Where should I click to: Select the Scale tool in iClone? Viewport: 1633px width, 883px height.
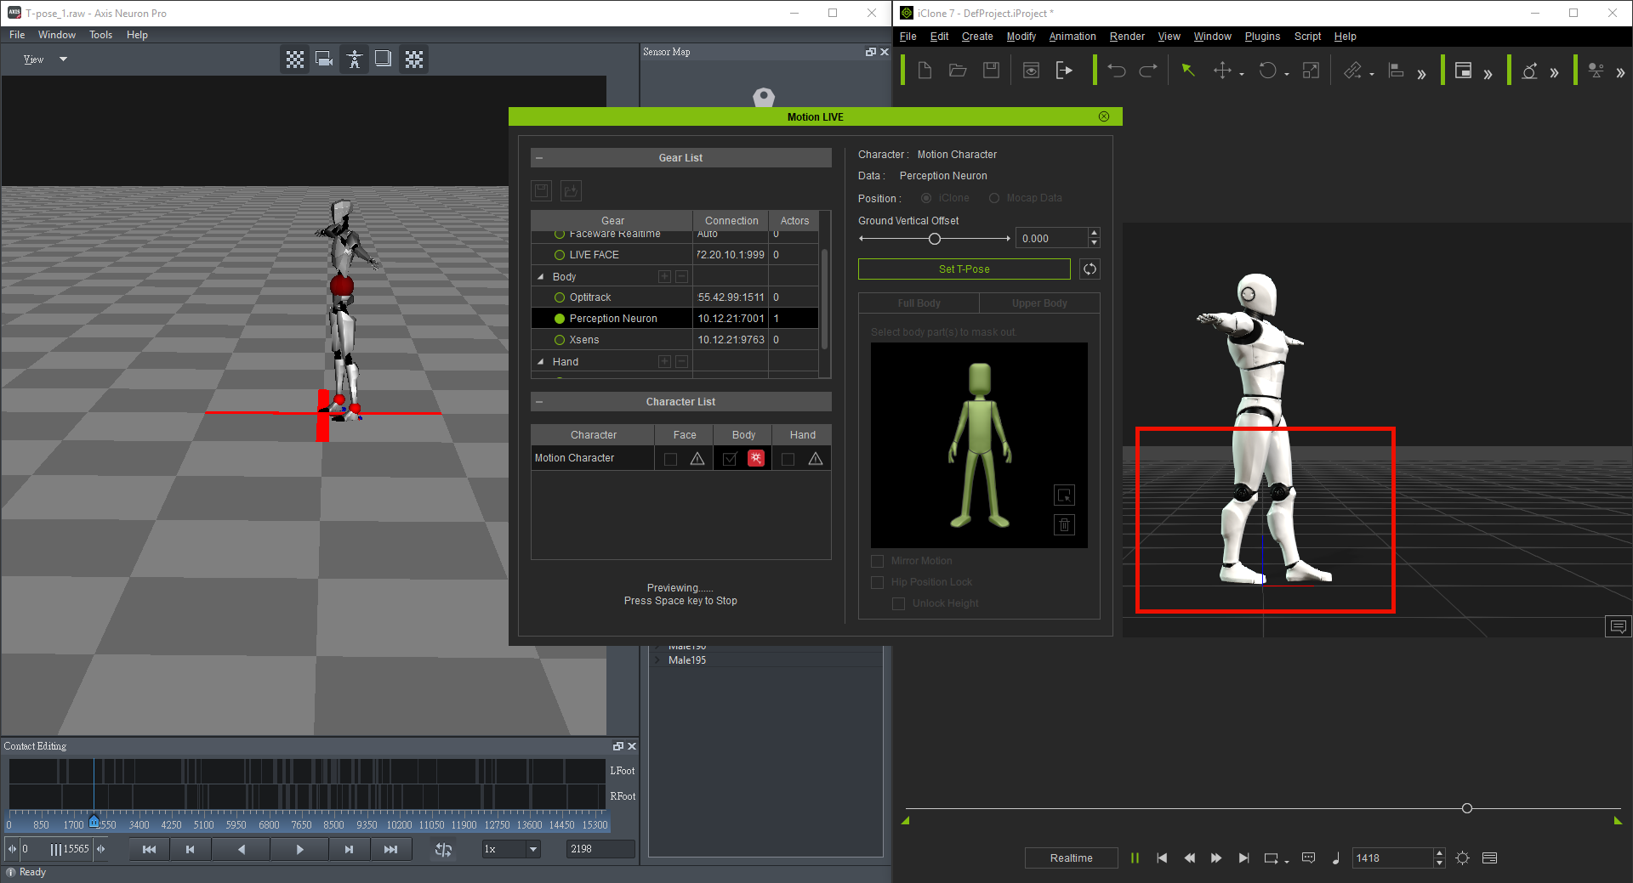pyautogui.click(x=1311, y=71)
